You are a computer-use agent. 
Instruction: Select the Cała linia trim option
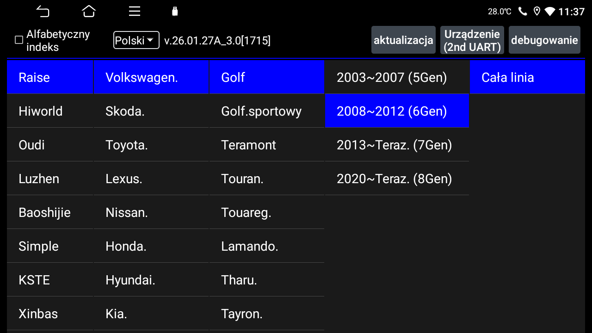tap(527, 77)
